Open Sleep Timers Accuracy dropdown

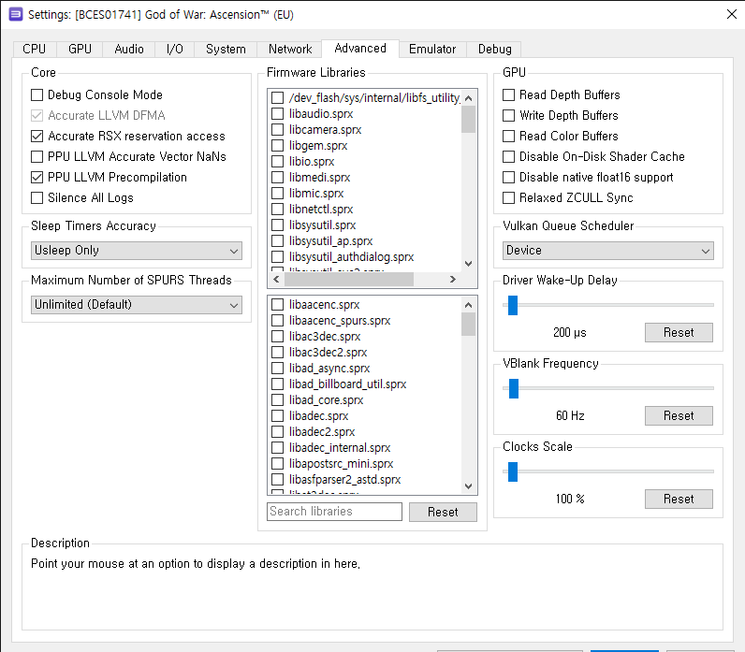click(x=137, y=251)
